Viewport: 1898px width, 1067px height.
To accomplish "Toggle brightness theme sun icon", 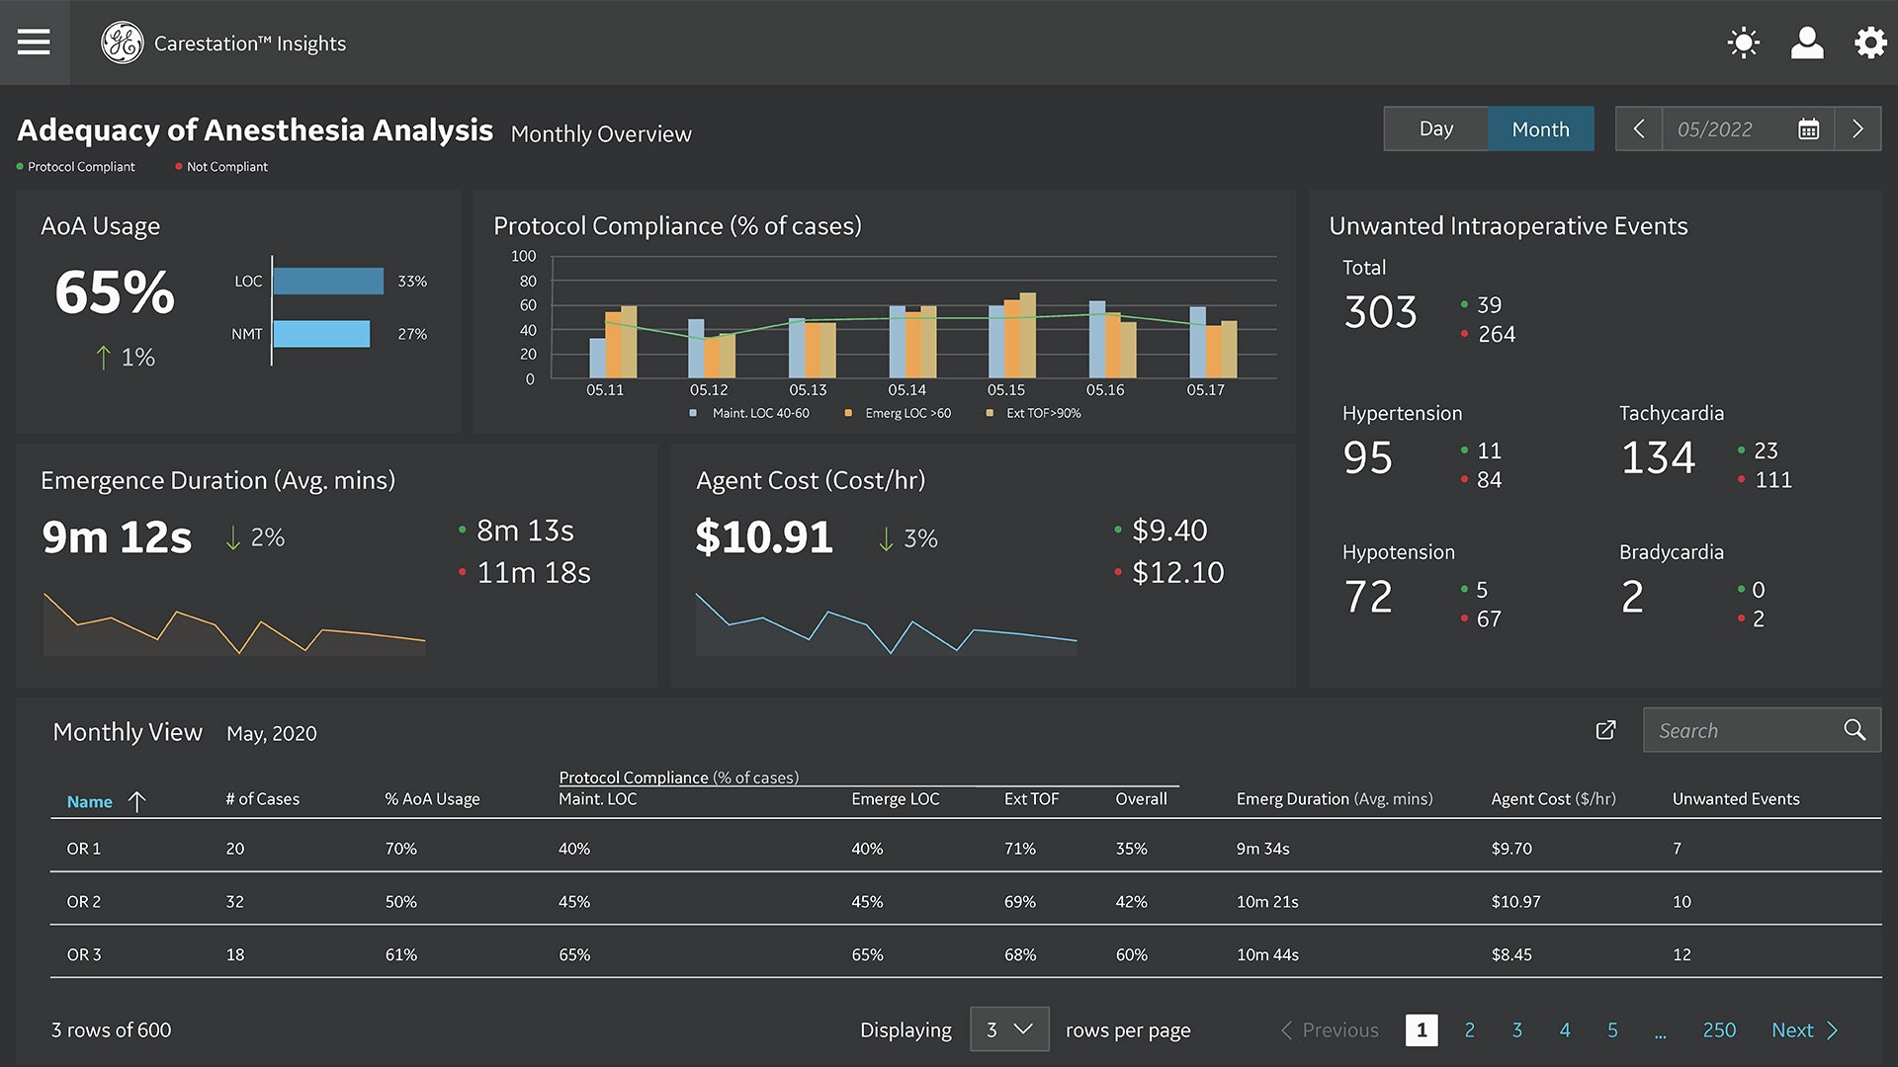I will [x=1743, y=42].
